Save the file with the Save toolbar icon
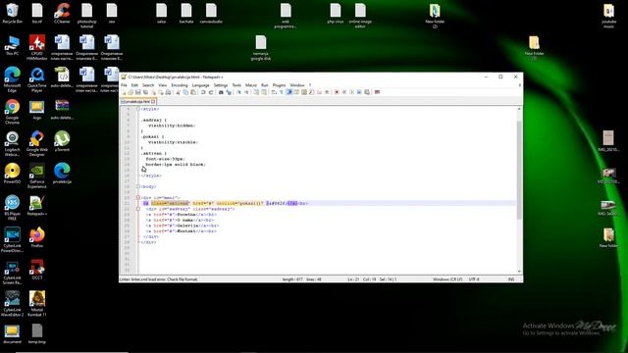 pos(137,92)
